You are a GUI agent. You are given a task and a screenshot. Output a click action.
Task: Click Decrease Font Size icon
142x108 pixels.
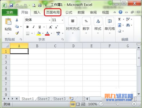click(x=57, y=27)
